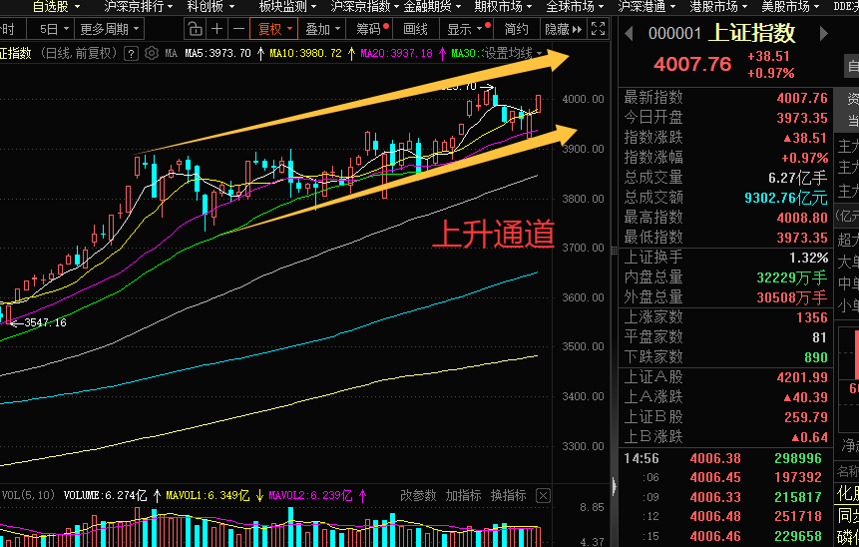Toggle fullscreen chart icon
Screen dimensions: 859x547
coord(598,29)
